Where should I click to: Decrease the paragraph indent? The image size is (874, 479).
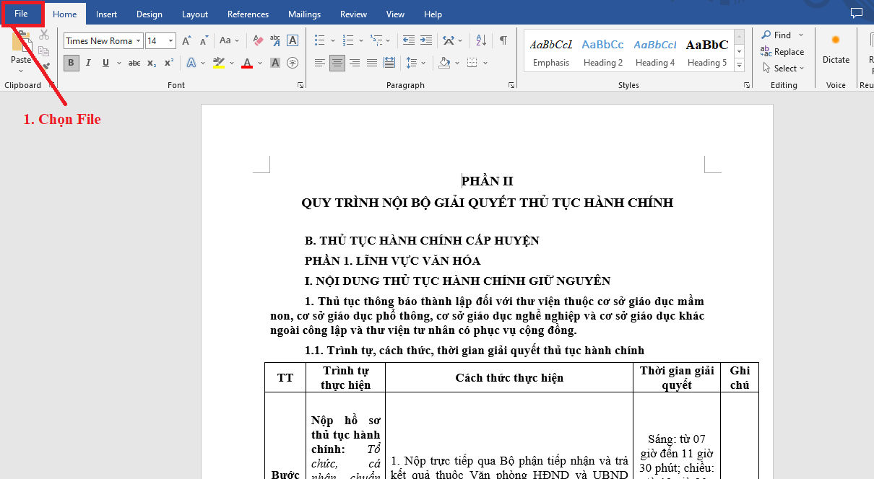coord(409,40)
